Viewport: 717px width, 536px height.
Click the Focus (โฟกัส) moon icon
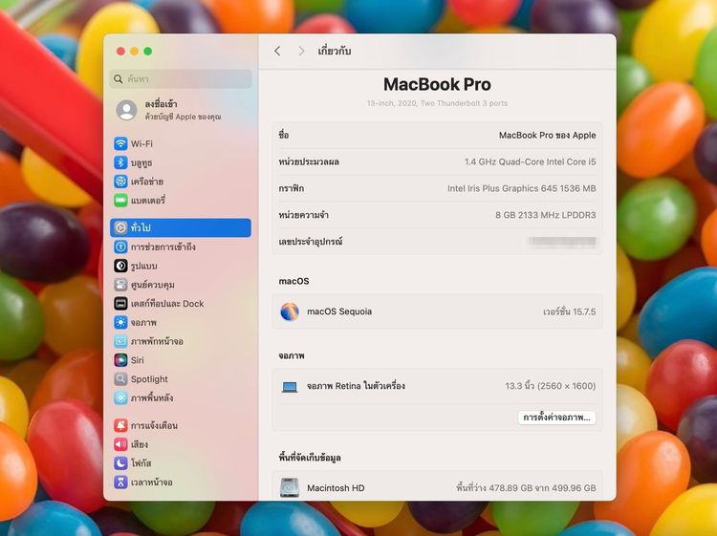click(x=120, y=462)
